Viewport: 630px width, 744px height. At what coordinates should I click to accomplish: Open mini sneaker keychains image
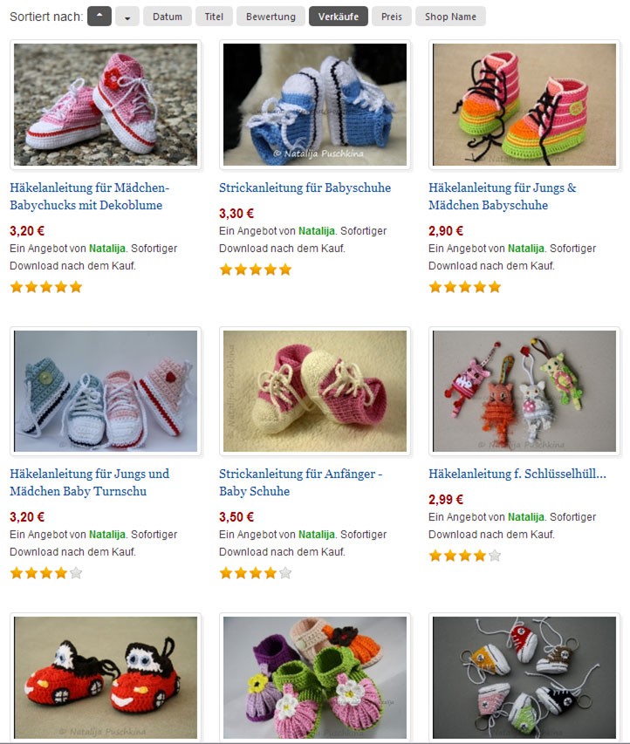[x=524, y=678]
